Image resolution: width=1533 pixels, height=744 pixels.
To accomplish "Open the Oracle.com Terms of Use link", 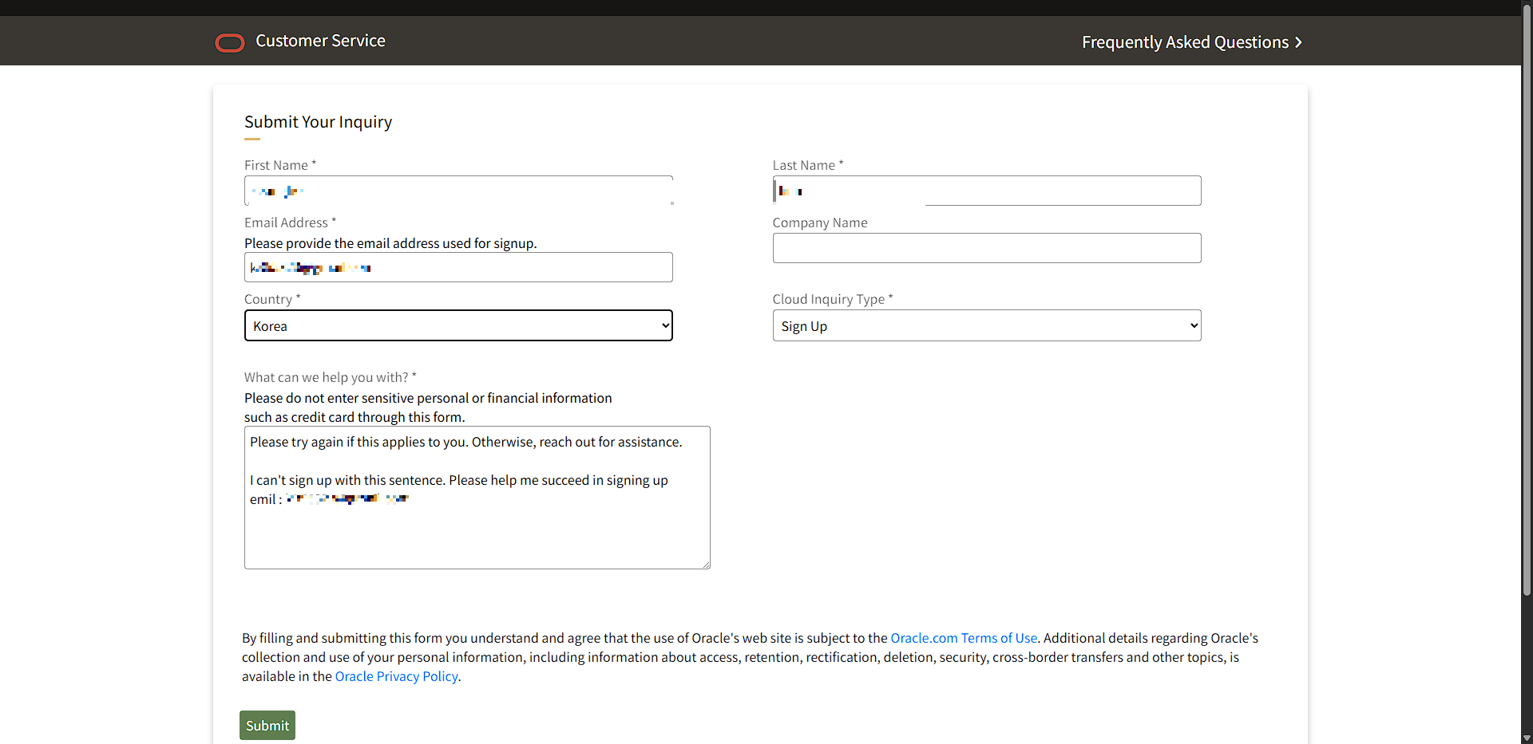I will click(x=964, y=638).
